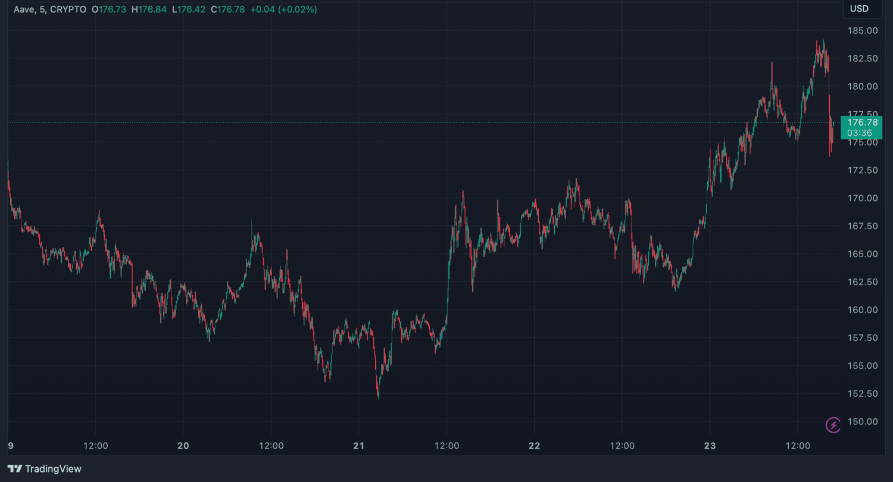Click the TradingView logo in the corner

(x=45, y=469)
